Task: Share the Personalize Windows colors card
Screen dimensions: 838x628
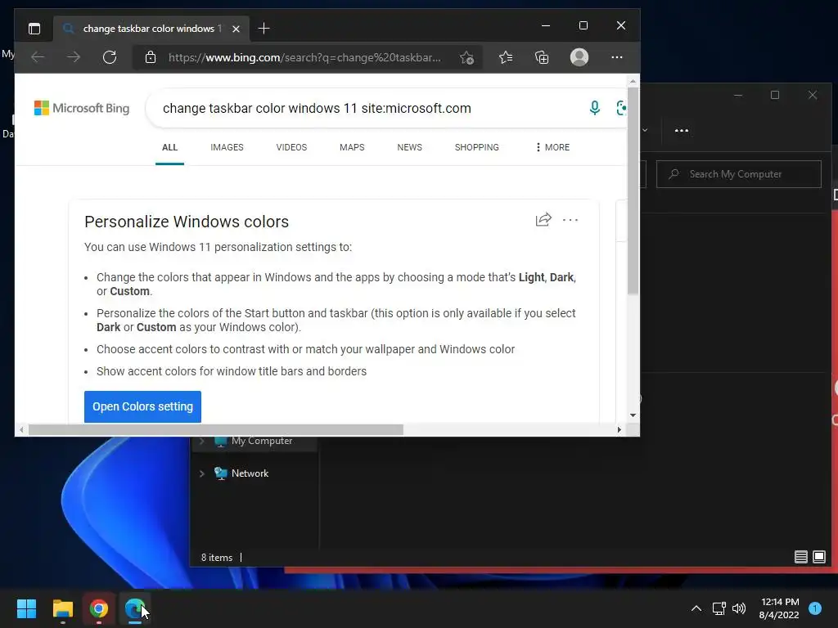Action: pyautogui.click(x=543, y=219)
